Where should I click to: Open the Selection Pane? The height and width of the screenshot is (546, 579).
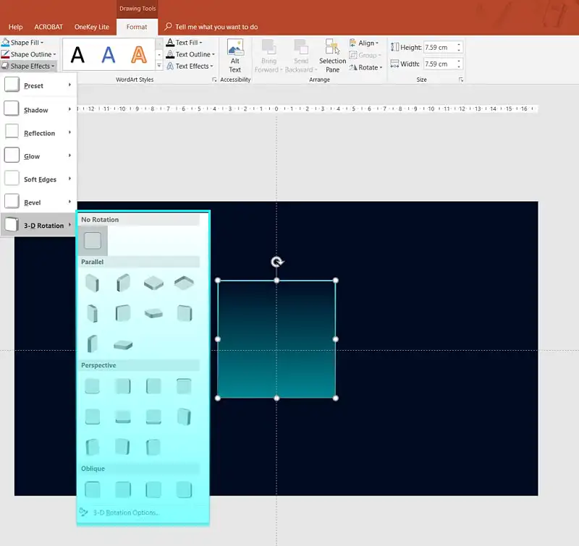332,56
